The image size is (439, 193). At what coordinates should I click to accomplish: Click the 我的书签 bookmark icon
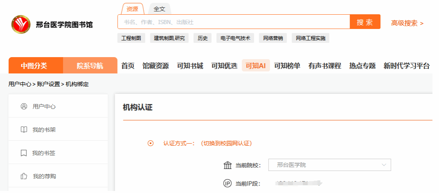click(24, 153)
